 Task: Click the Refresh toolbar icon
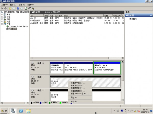point(26,8)
